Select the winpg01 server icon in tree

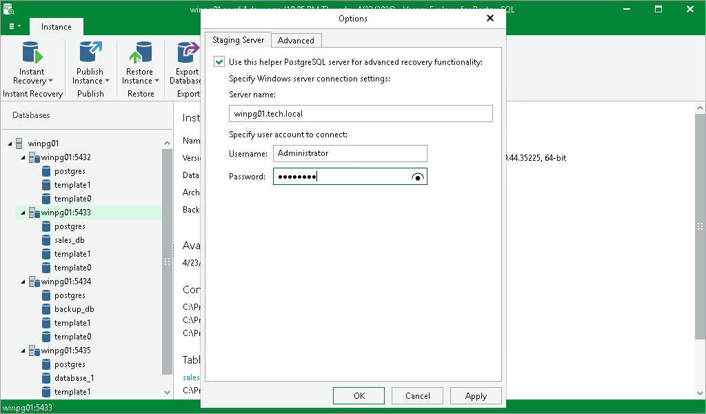[19, 144]
